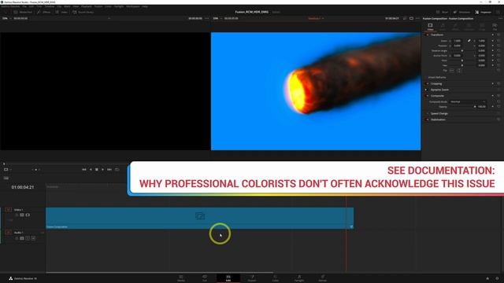Open the Mixer panel
504x283 pixels.
click(443, 12)
